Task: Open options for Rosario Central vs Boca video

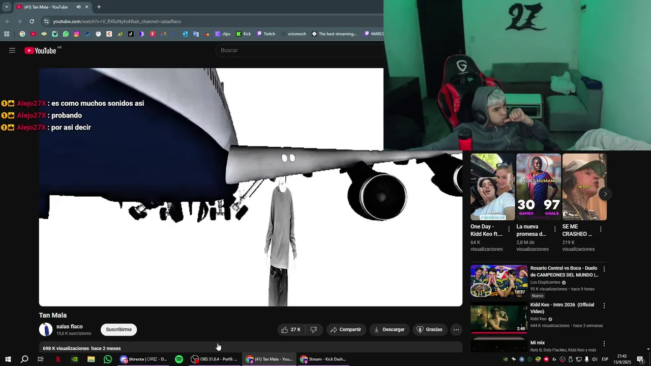Action: (604, 269)
